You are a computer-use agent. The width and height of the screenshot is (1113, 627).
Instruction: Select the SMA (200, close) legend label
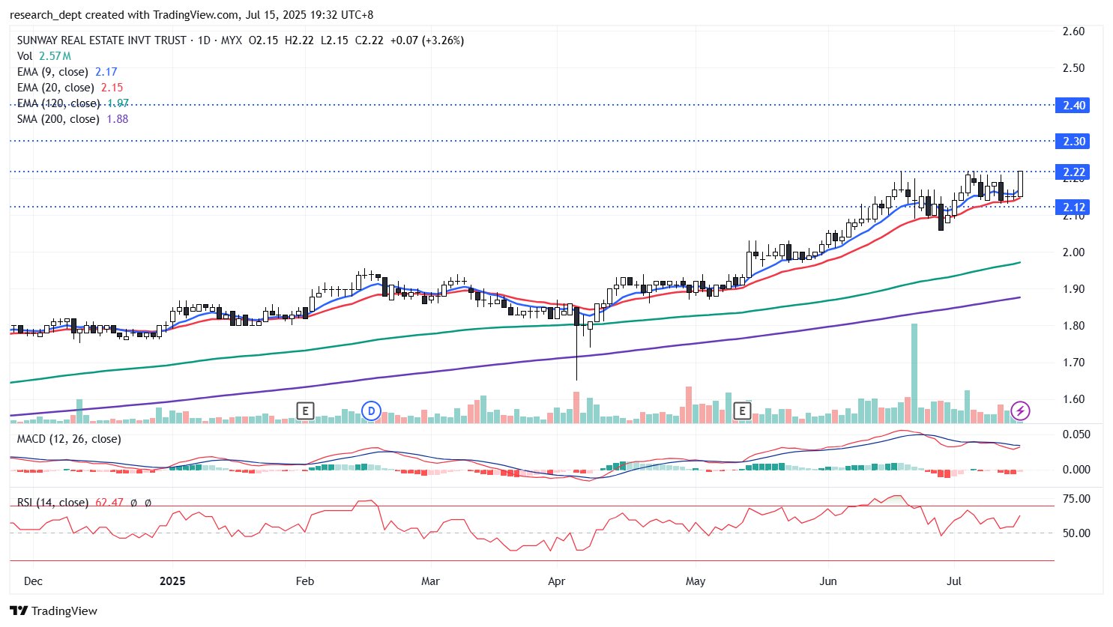tap(58, 119)
